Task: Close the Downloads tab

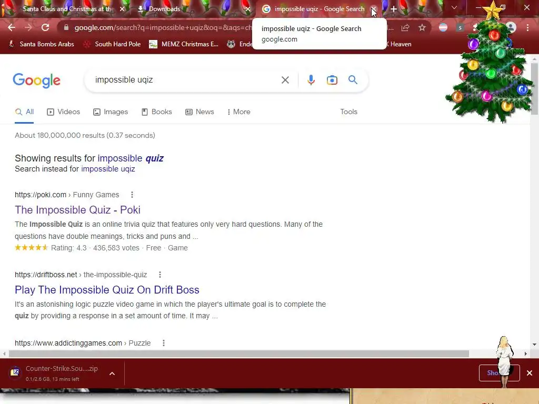Action: [248, 9]
